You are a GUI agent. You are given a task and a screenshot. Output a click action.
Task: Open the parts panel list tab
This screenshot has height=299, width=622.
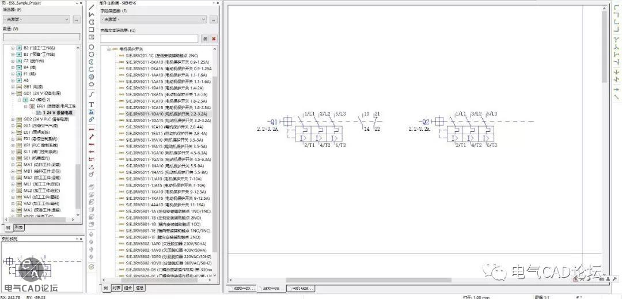pos(116,288)
